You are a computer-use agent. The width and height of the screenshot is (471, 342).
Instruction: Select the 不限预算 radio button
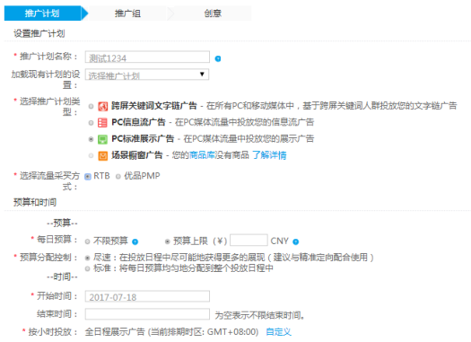87,241
